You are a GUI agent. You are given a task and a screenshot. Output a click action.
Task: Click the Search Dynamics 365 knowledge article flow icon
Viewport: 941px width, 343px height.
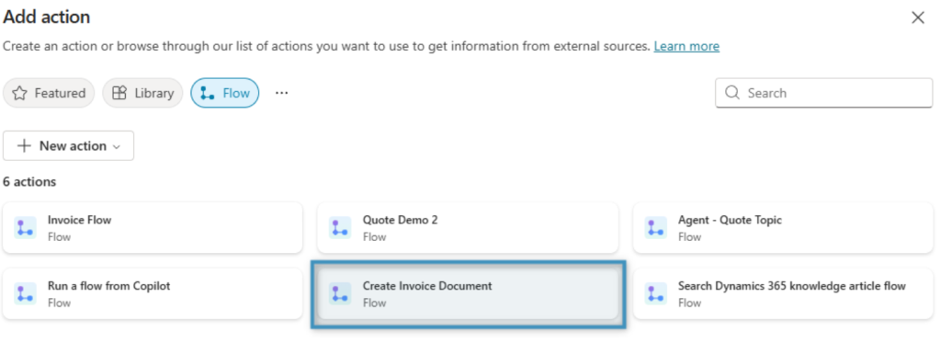[x=656, y=293]
